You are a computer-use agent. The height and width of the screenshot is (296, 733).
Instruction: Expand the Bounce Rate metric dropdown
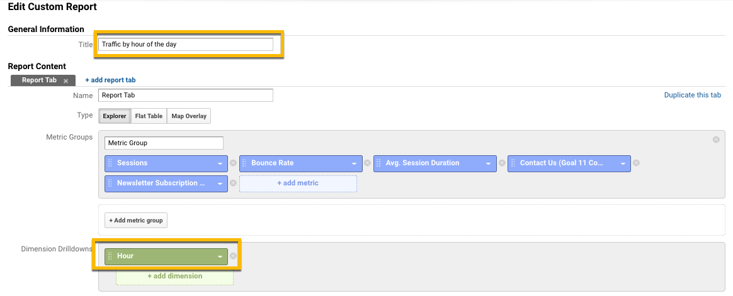[x=355, y=163]
